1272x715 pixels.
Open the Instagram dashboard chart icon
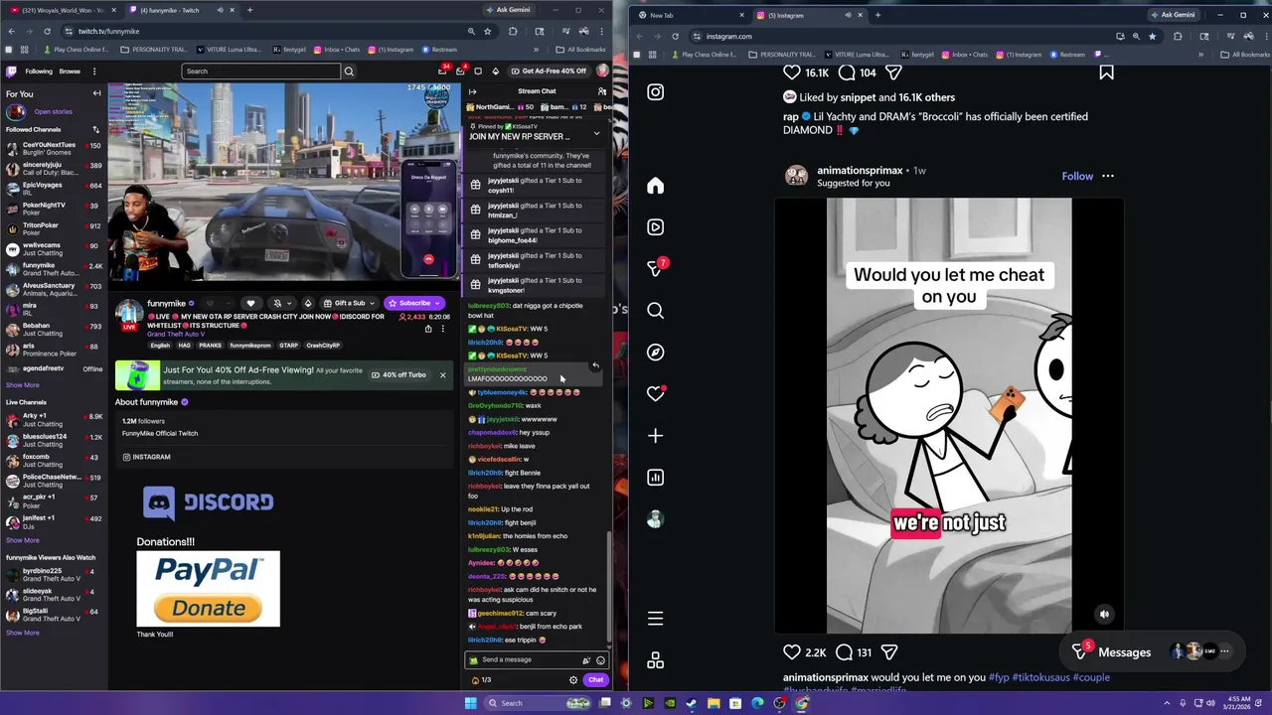pyautogui.click(x=655, y=478)
